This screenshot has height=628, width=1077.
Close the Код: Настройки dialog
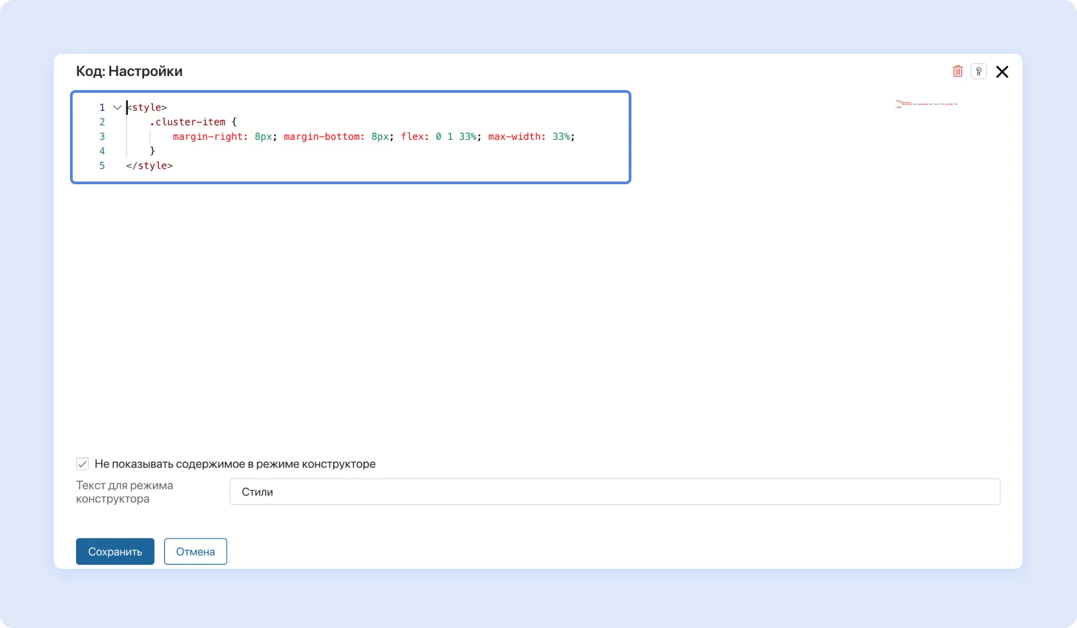[1002, 72]
